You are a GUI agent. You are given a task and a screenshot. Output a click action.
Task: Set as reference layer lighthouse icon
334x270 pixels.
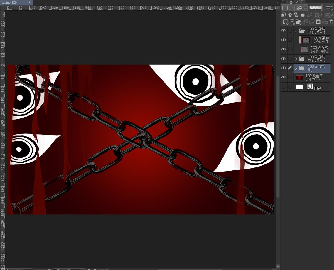point(290,15)
